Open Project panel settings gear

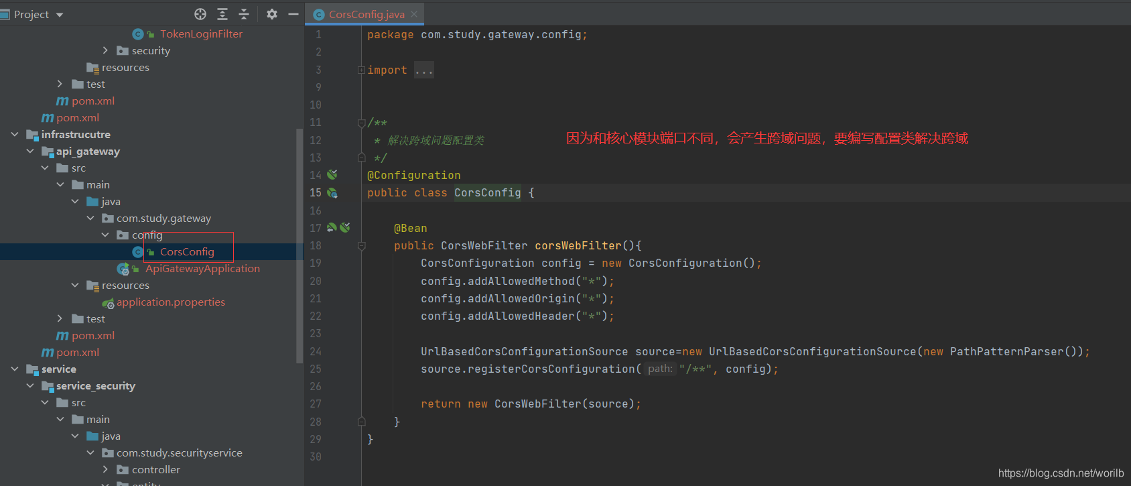tap(272, 14)
